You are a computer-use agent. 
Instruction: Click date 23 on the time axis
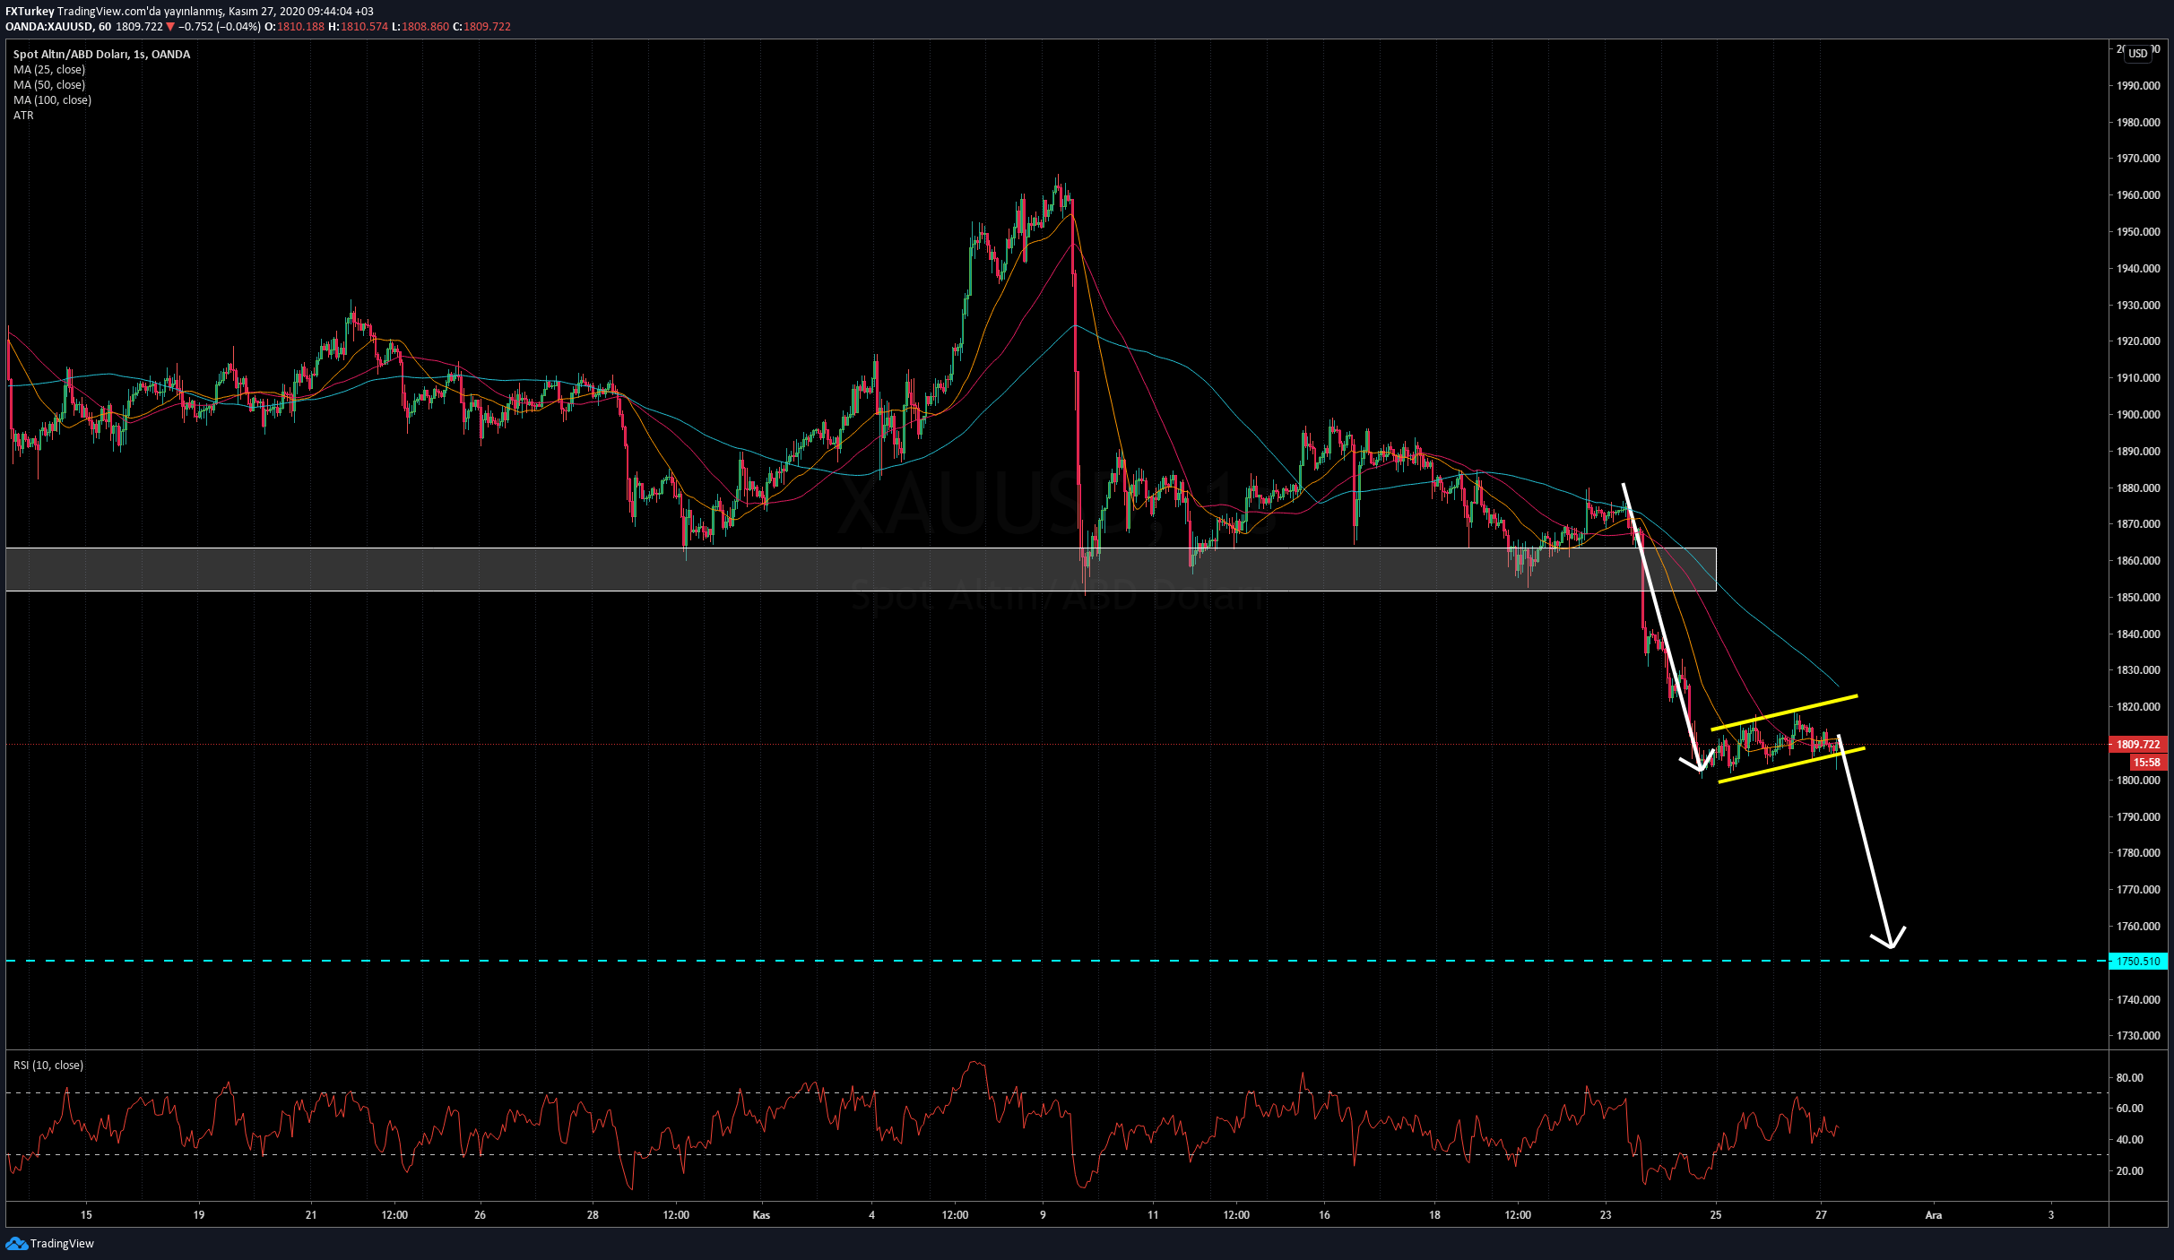coord(1605,1216)
